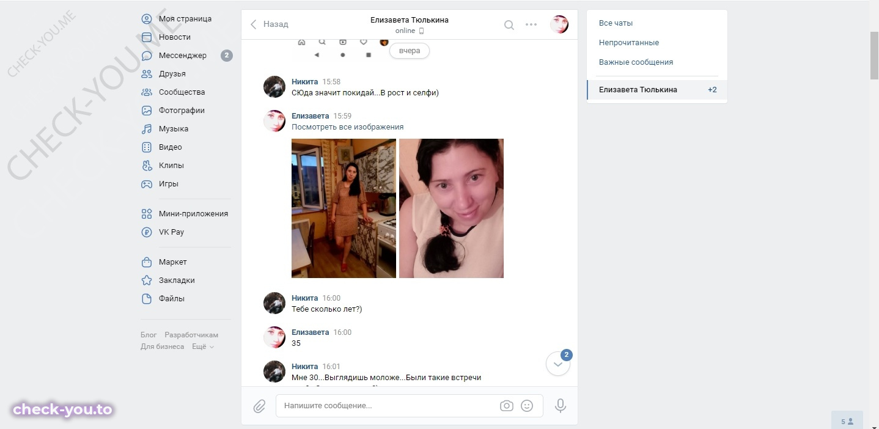Click the вчера date label

pos(410,51)
